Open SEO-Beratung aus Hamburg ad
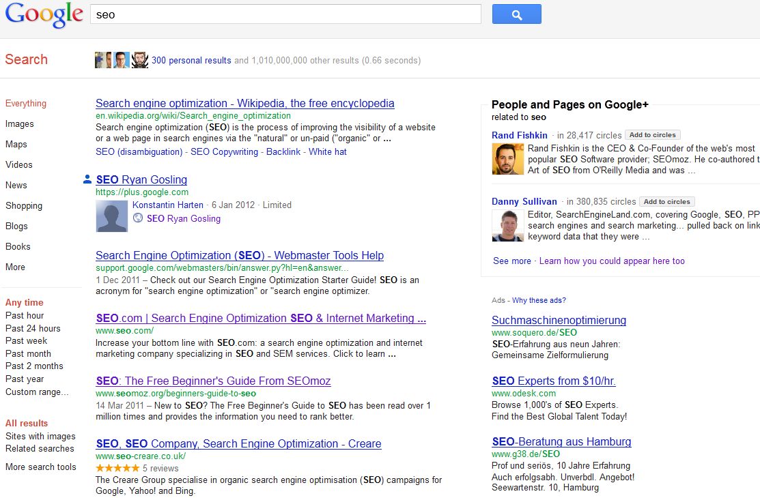Viewport: 760px width, 498px height. [561, 441]
